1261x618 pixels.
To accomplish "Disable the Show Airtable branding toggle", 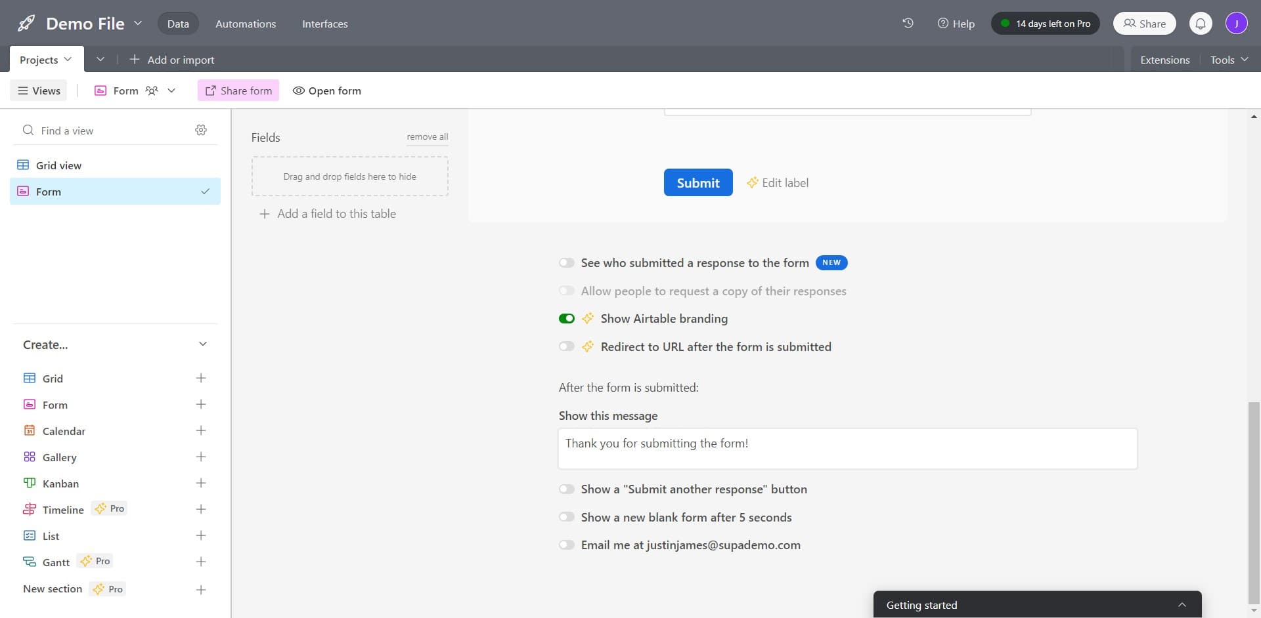I will pos(566,318).
